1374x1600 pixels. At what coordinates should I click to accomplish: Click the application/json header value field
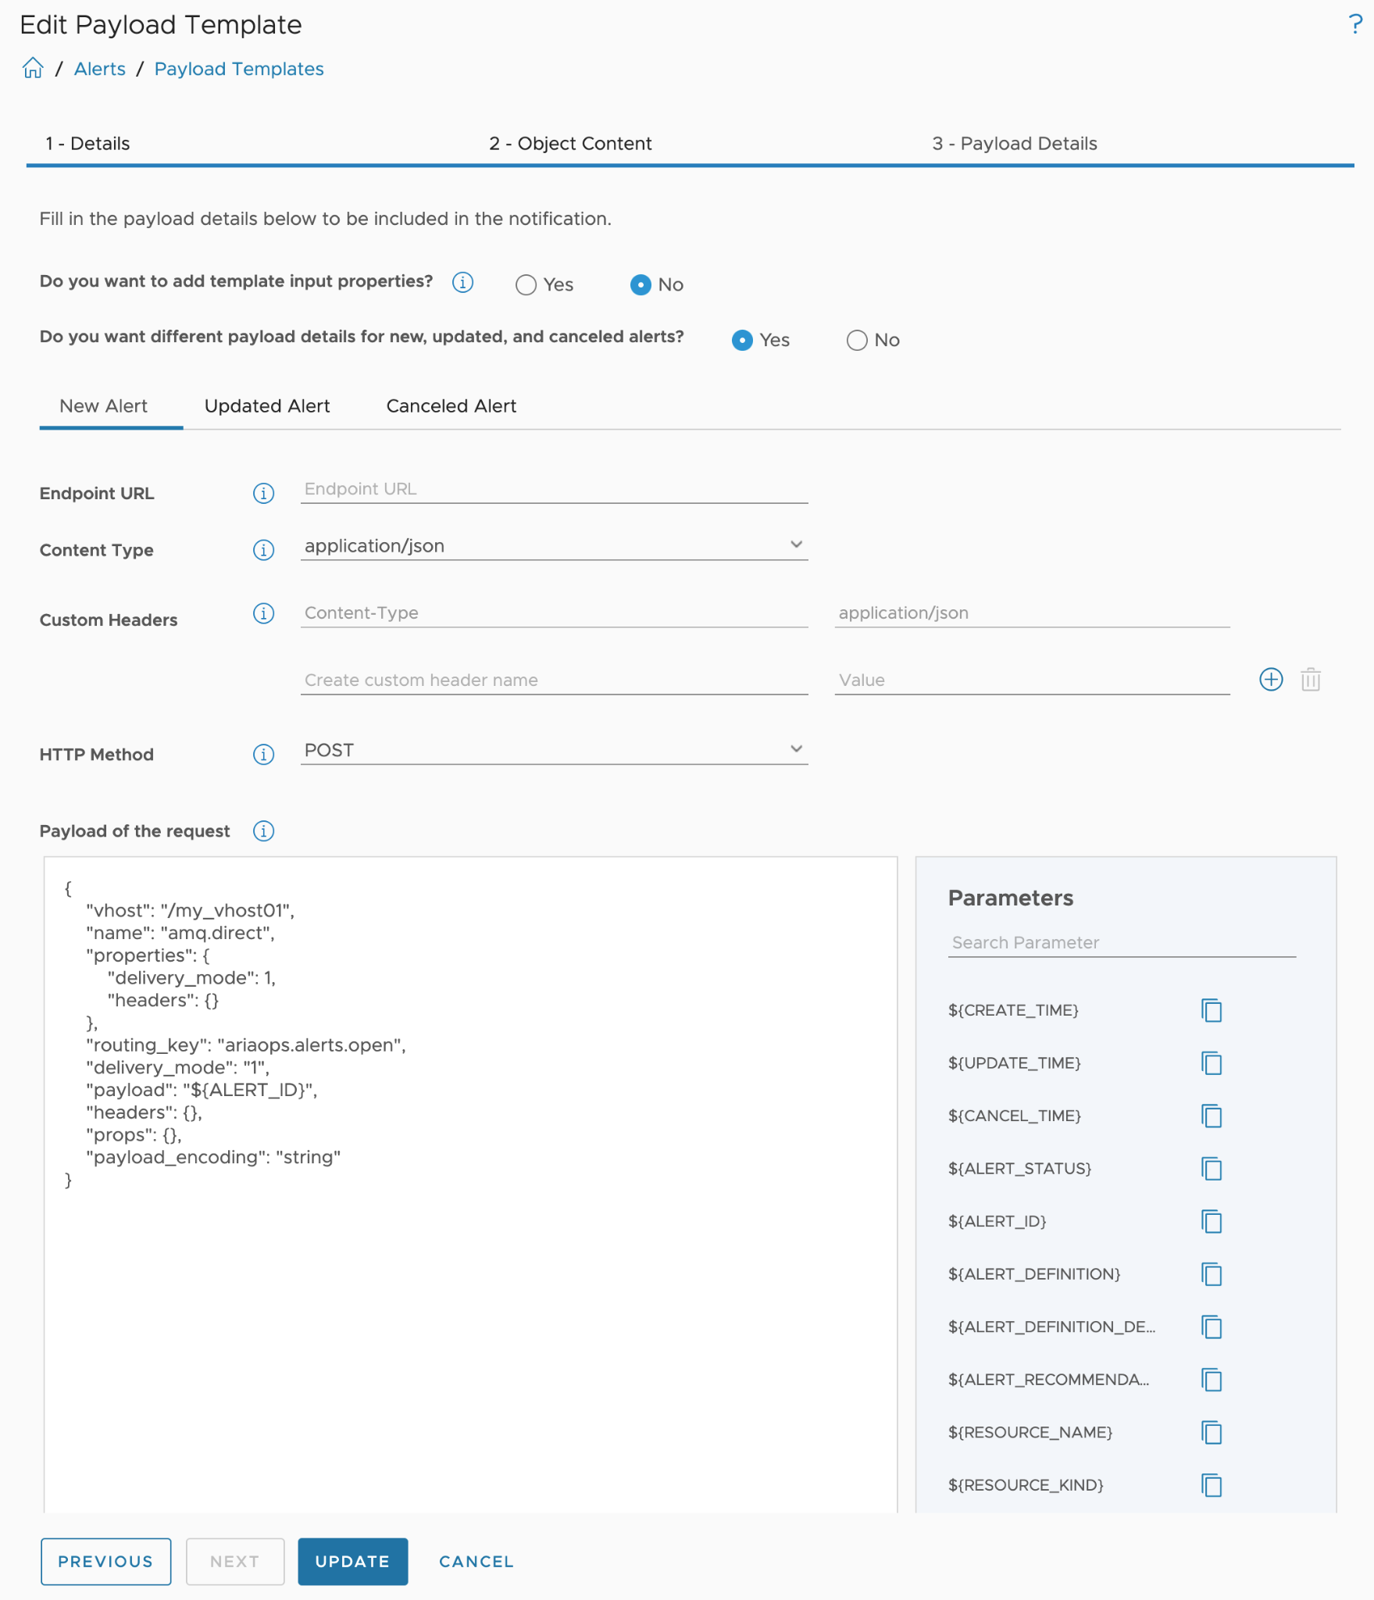pos(1032,612)
